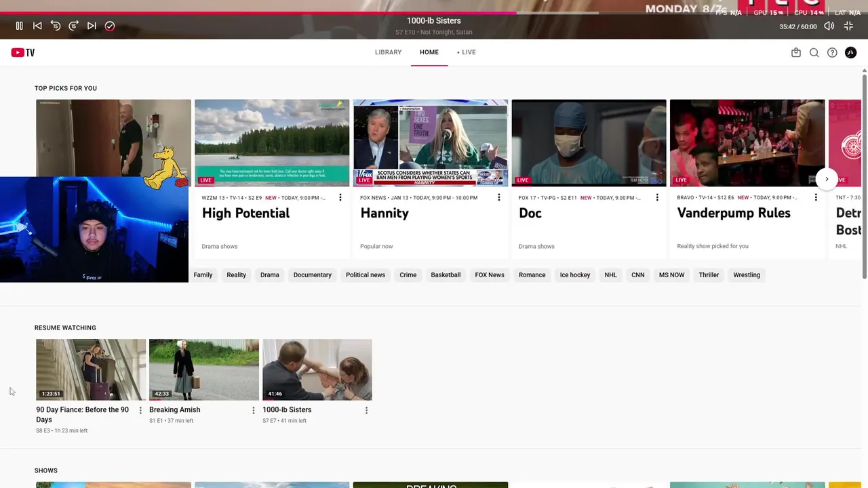Open the help question mark icon
Image resolution: width=868 pixels, height=488 pixels.
tap(832, 52)
